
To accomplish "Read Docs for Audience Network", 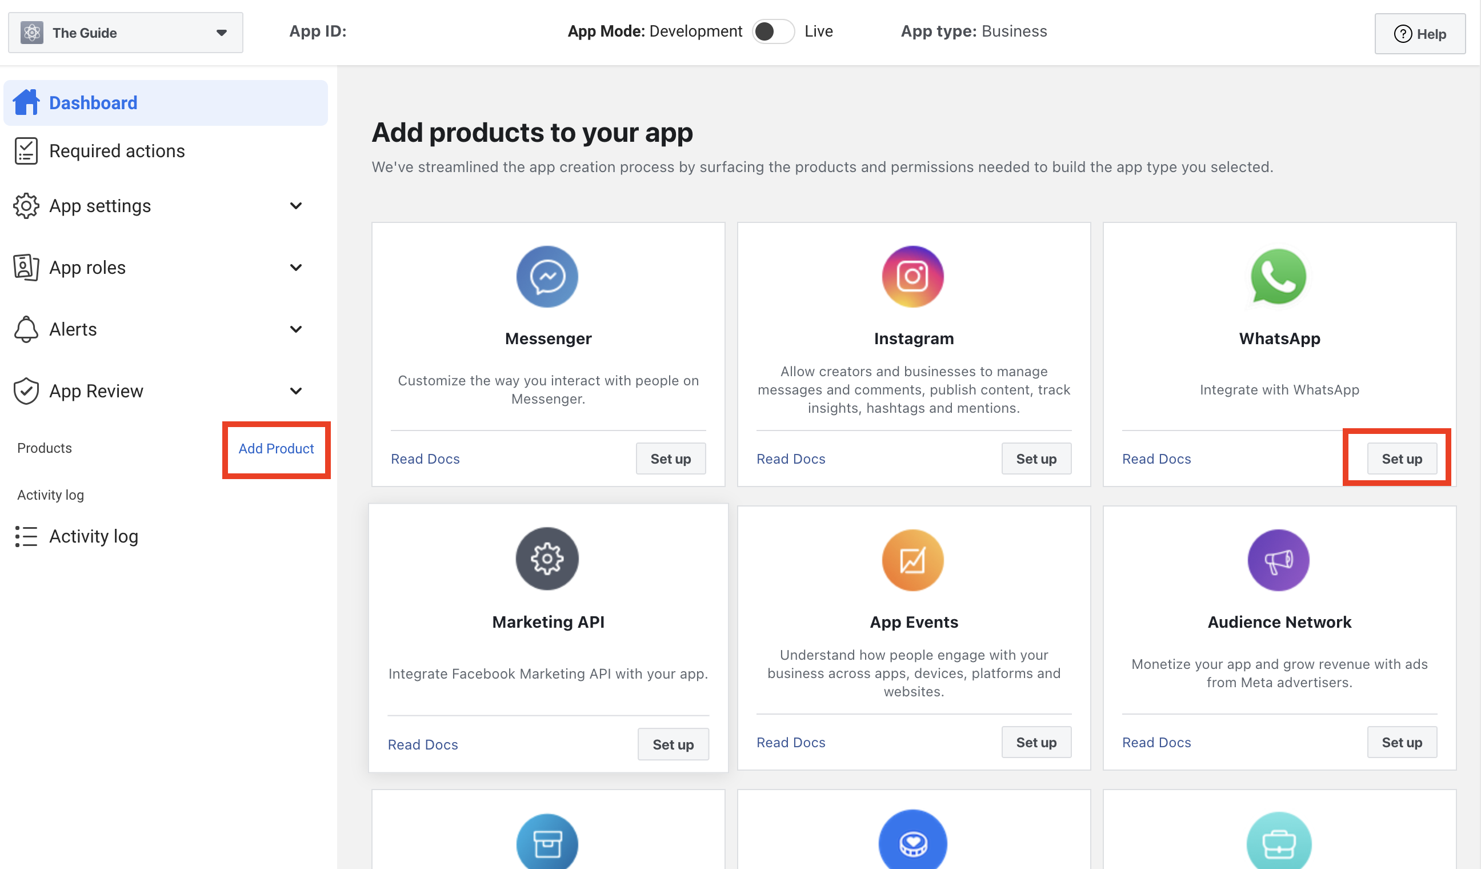I will (1156, 742).
